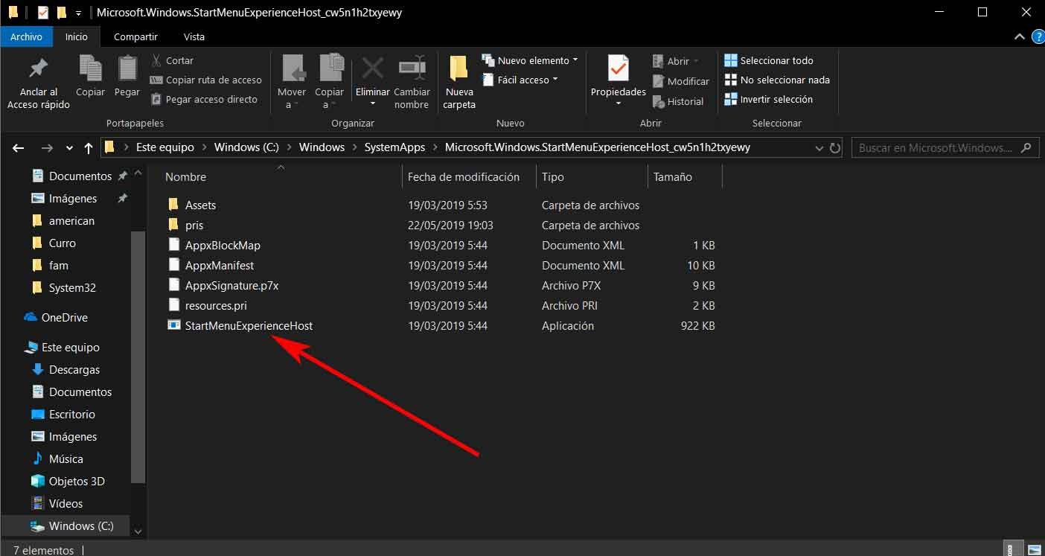
Task: Open Objetos 3D in the navigation pane
Action: tap(77, 482)
